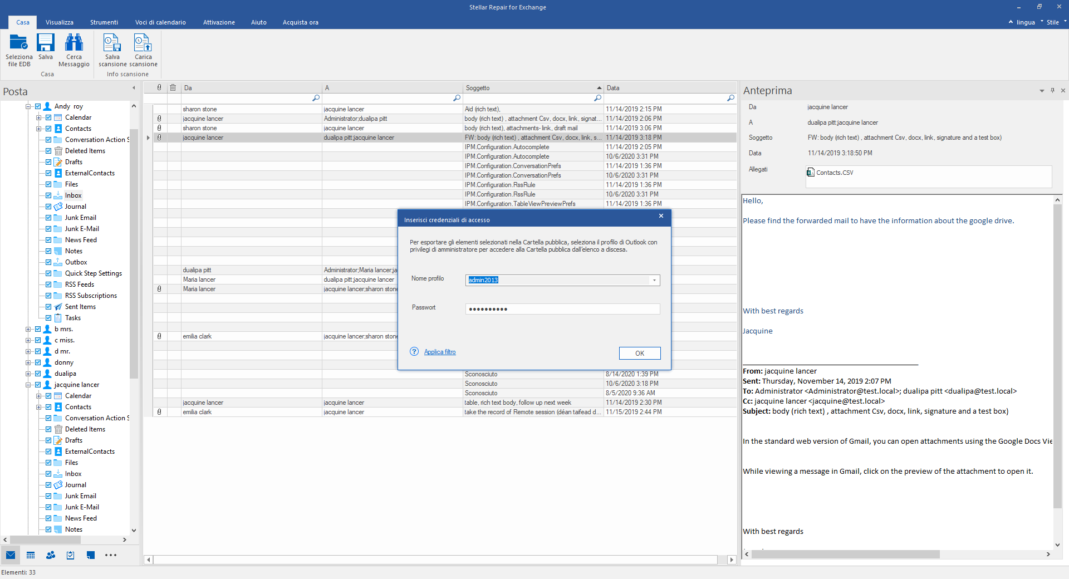Image resolution: width=1069 pixels, height=579 pixels.
Task: Click Applica filtro link
Action: point(440,352)
